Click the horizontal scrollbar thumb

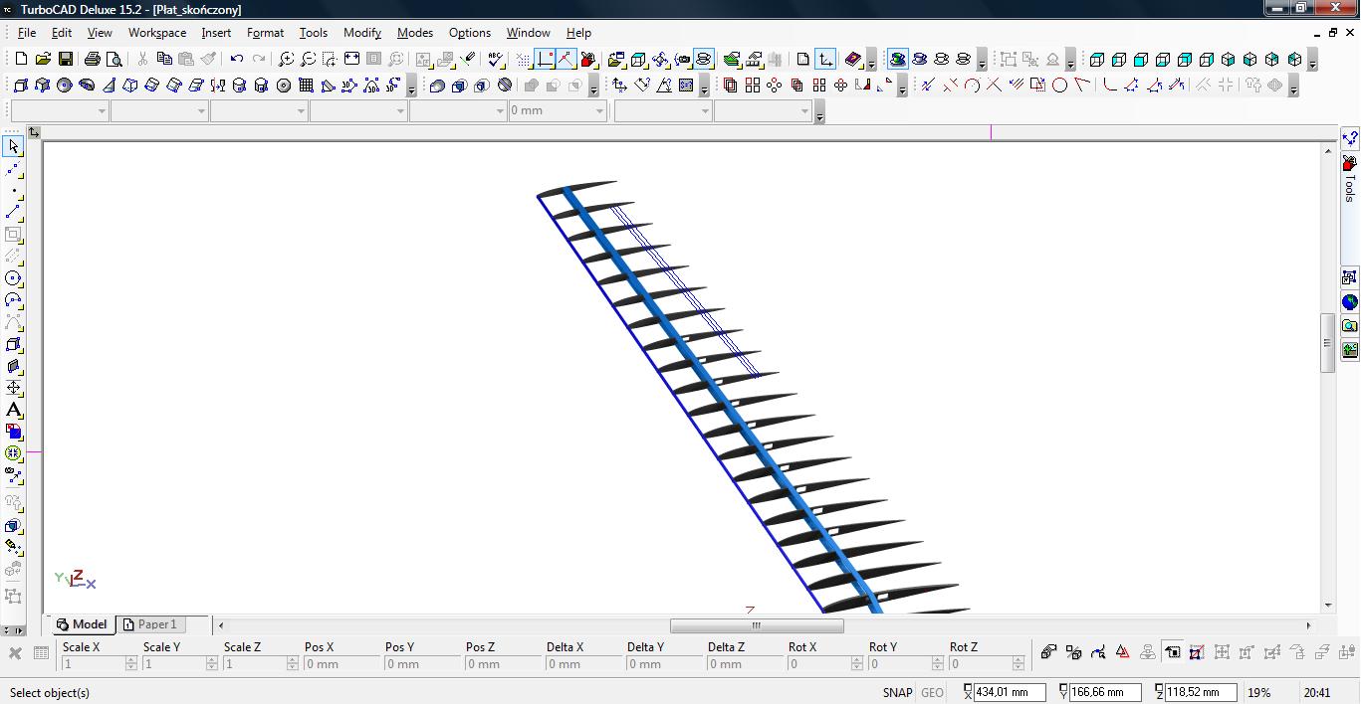tap(756, 625)
